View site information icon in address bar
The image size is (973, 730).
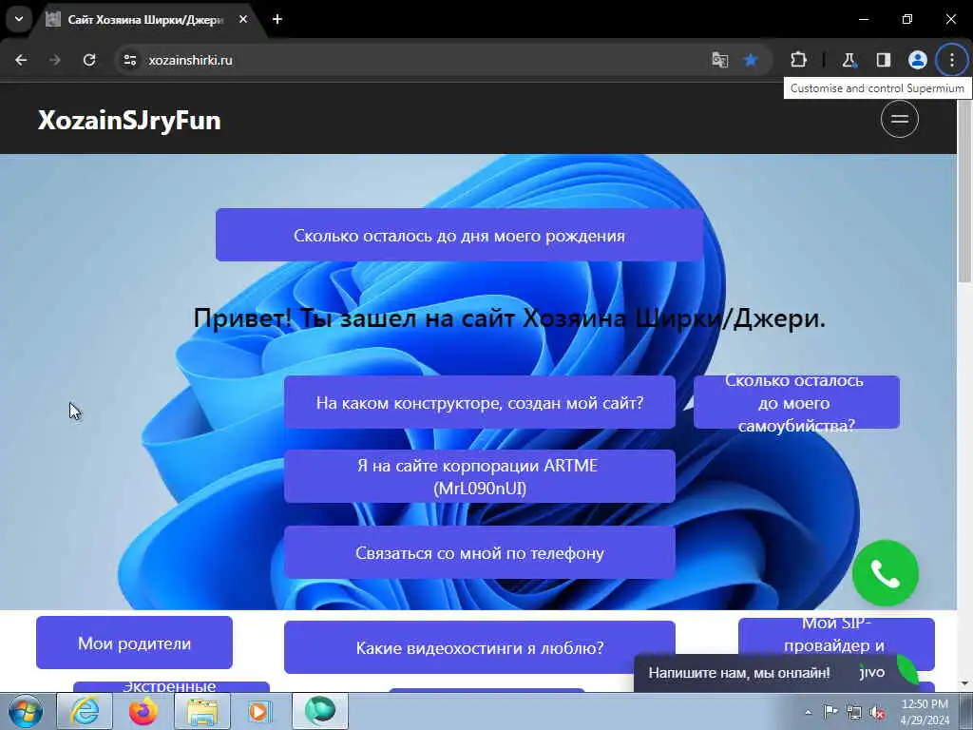click(129, 60)
